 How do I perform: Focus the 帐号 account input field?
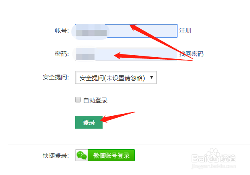click(x=126, y=31)
